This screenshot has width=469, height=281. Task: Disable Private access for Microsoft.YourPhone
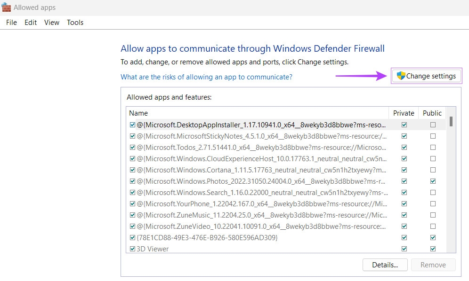tap(404, 204)
